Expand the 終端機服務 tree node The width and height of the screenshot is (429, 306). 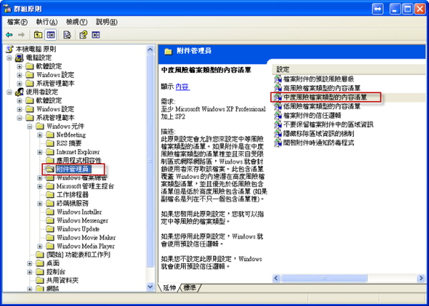point(40,203)
